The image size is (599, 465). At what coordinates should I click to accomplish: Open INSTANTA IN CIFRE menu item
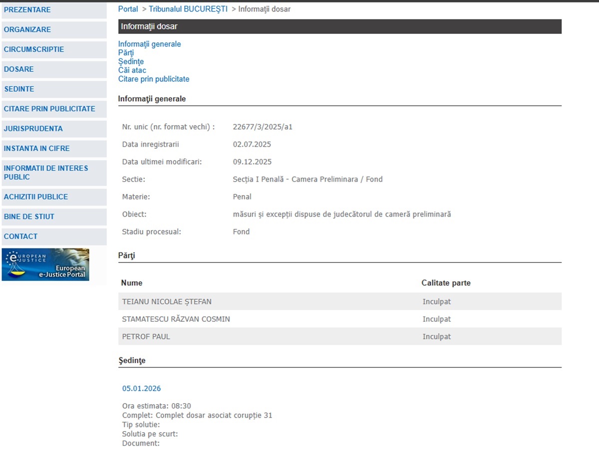click(37, 149)
